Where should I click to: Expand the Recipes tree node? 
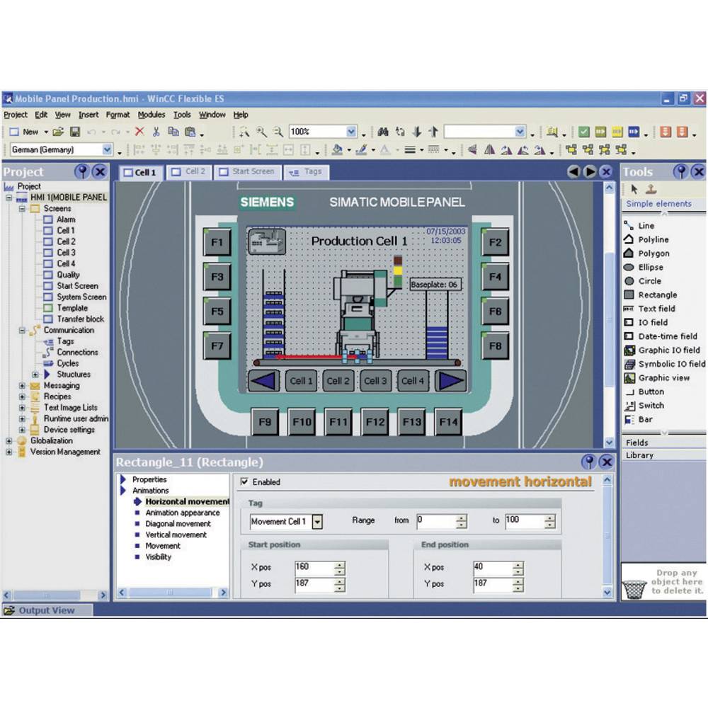tap(23, 397)
